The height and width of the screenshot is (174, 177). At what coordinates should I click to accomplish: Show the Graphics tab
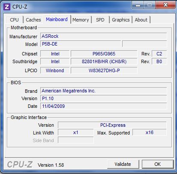[x=121, y=20]
